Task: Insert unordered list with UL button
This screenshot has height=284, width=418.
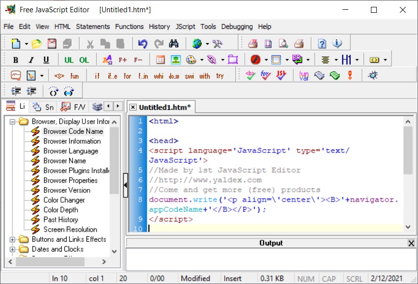Action: click(x=69, y=60)
